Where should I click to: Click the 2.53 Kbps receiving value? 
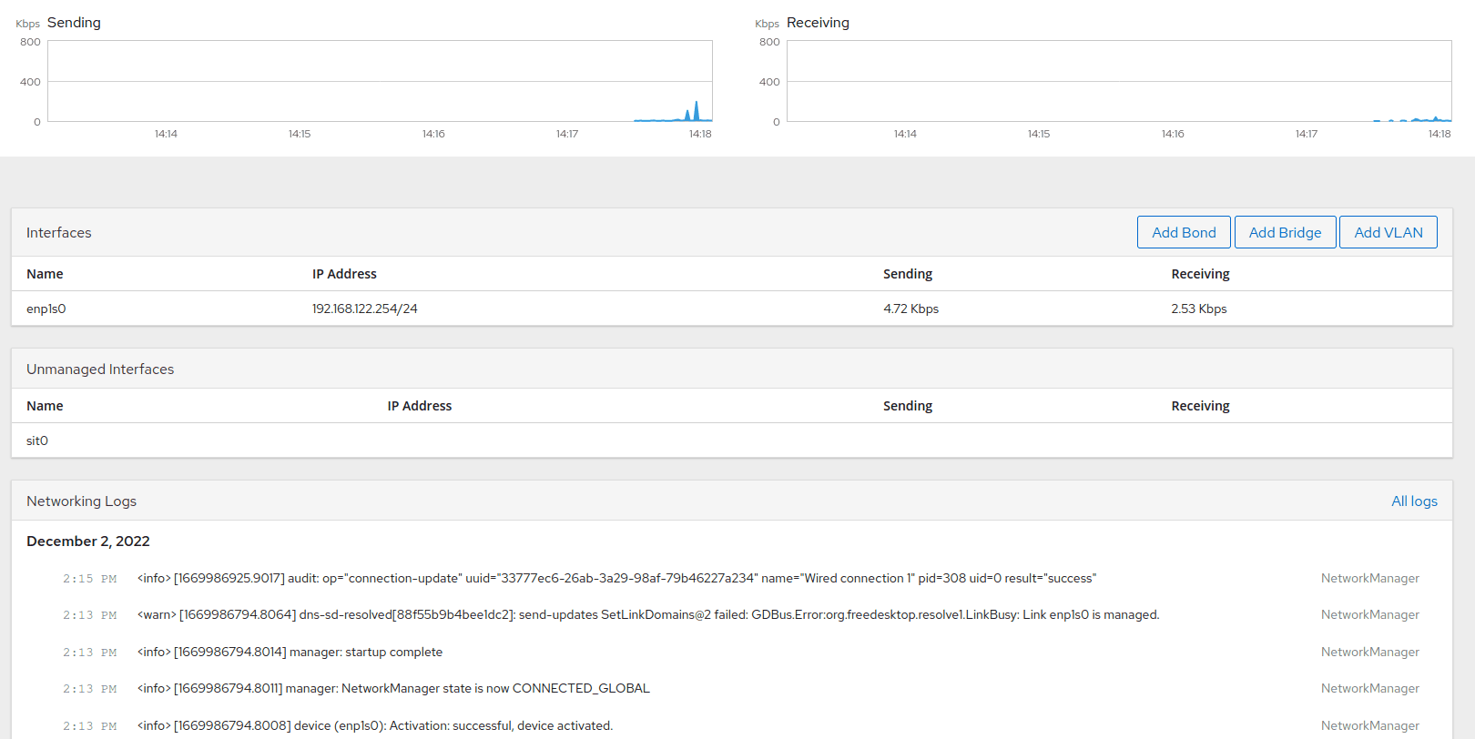click(x=1198, y=309)
